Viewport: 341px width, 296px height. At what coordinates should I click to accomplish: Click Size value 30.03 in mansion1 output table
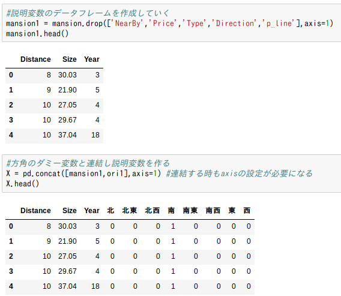click(67, 75)
